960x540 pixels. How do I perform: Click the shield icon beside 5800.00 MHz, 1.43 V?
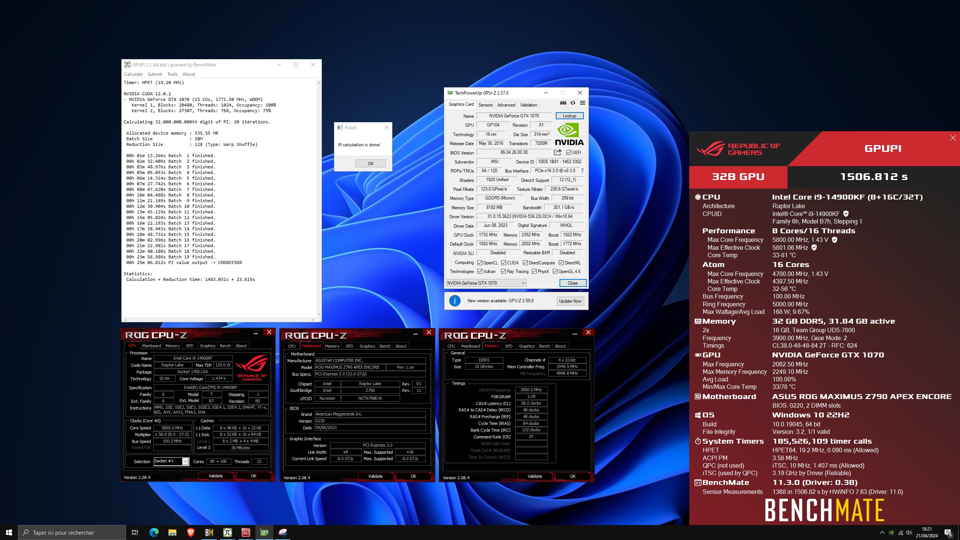pos(834,240)
